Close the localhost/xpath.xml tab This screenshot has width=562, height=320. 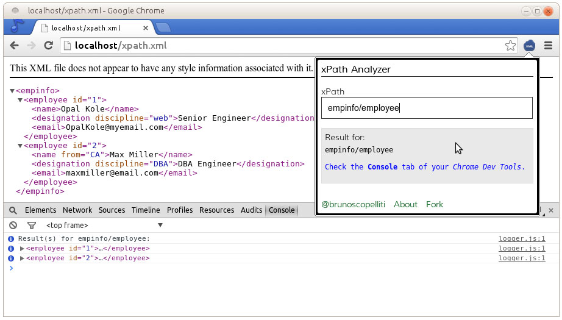[146, 28]
